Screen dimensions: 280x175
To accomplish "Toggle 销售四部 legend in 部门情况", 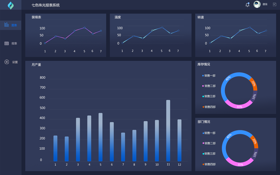I will pos(209,164).
